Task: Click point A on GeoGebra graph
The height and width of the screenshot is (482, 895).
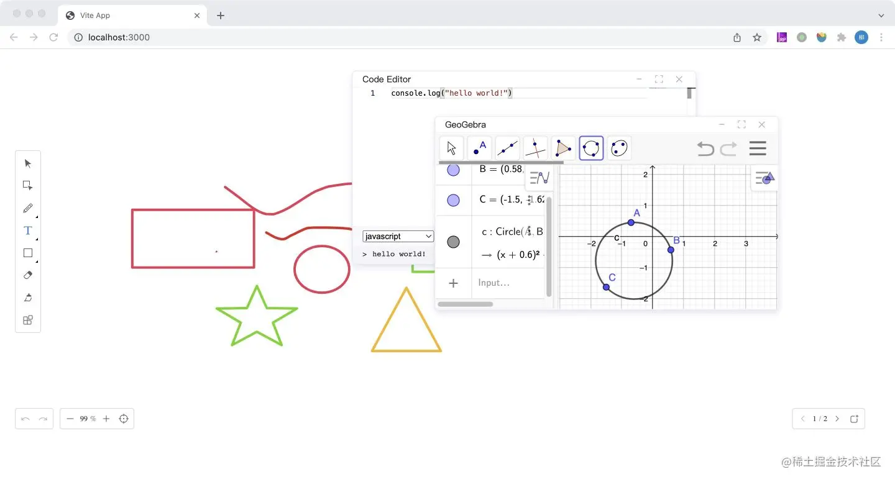Action: 631,222
